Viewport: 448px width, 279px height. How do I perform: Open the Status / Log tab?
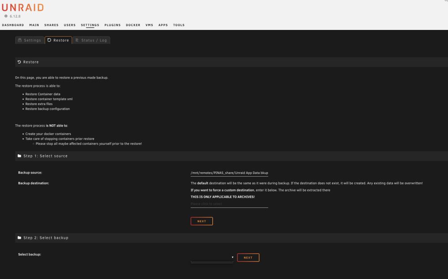91,40
